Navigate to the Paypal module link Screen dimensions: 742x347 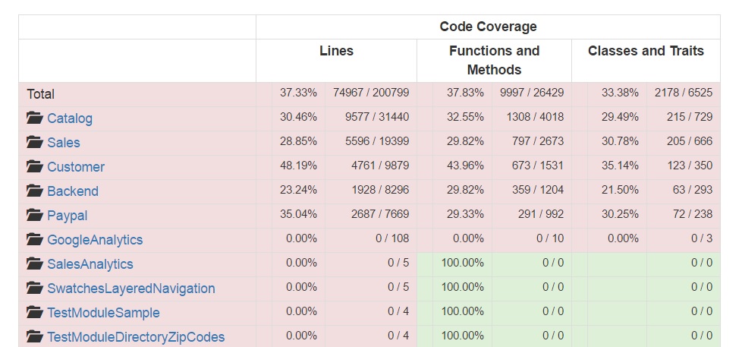click(68, 216)
